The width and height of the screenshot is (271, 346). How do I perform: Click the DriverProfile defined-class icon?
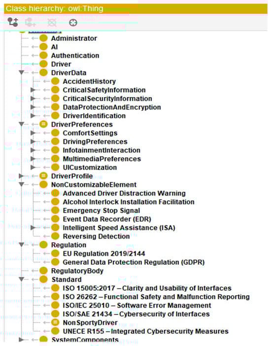click(43, 176)
